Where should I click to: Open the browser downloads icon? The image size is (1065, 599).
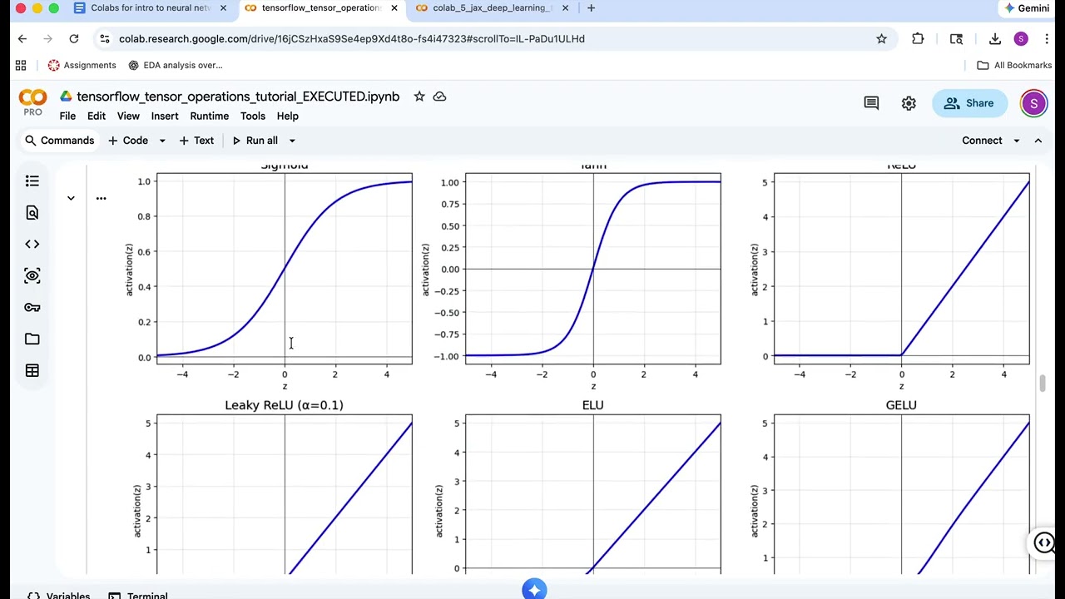994,38
